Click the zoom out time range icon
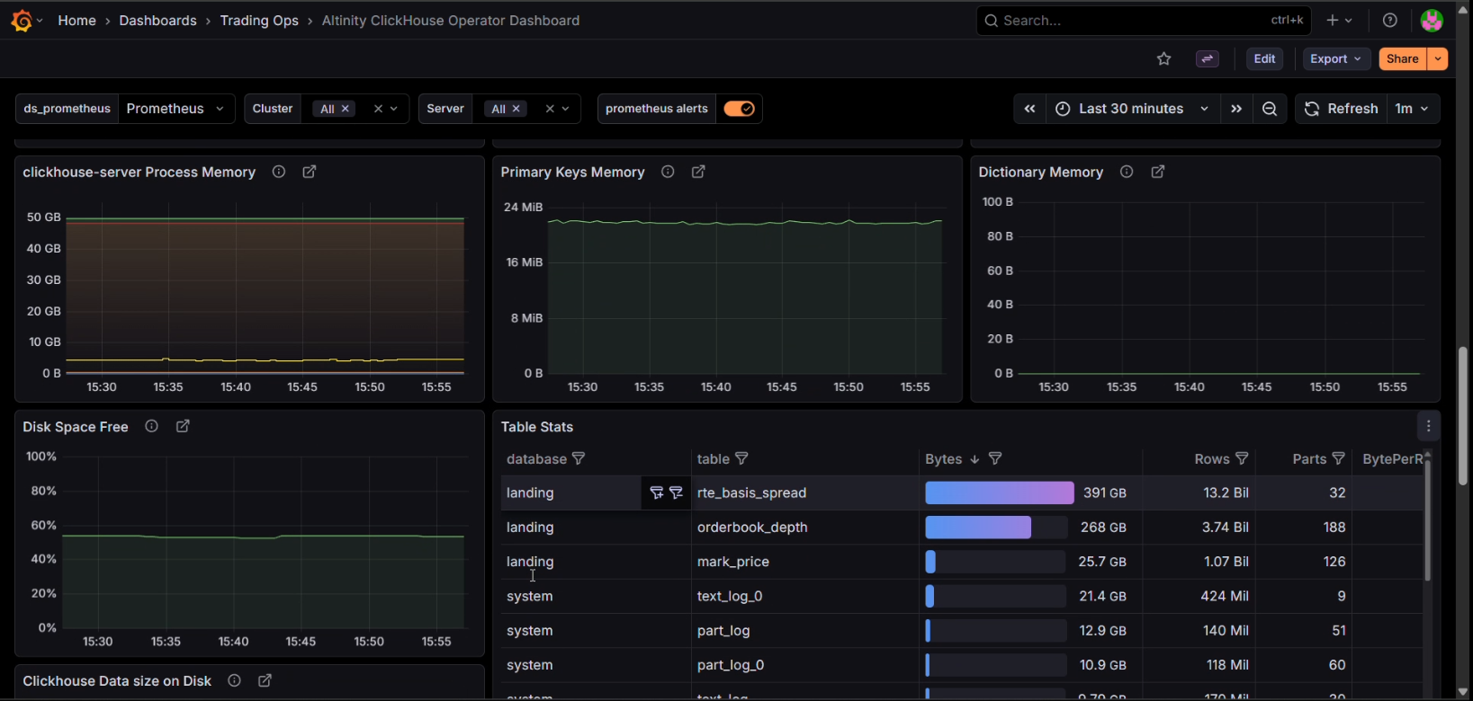 (x=1270, y=109)
